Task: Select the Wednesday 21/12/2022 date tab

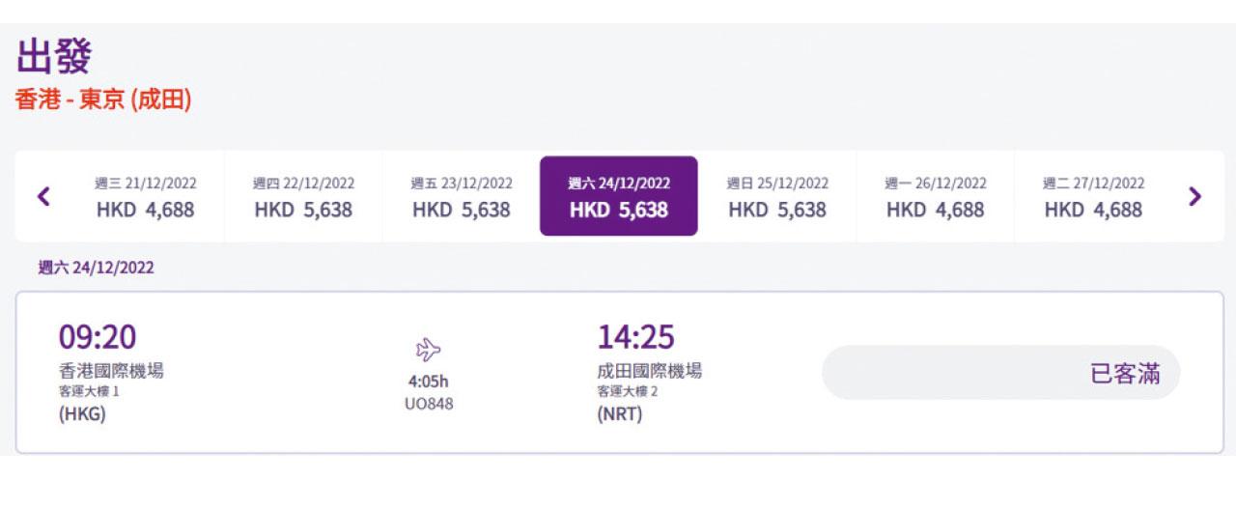Action: (145, 196)
